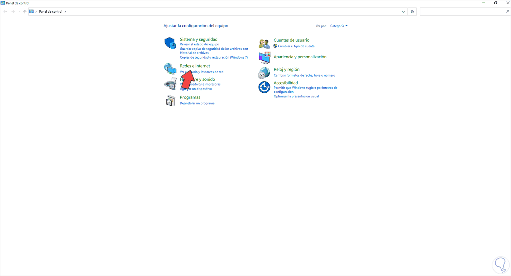Click Desinstalar un programa
The image size is (511, 276).
[197, 103]
